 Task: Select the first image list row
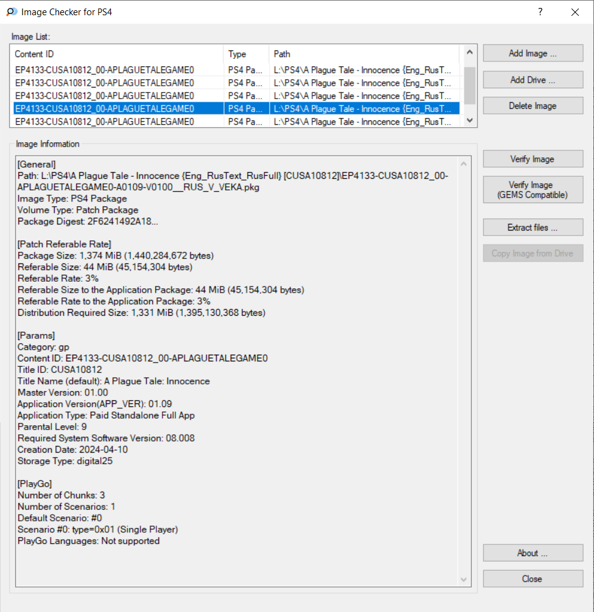point(236,70)
